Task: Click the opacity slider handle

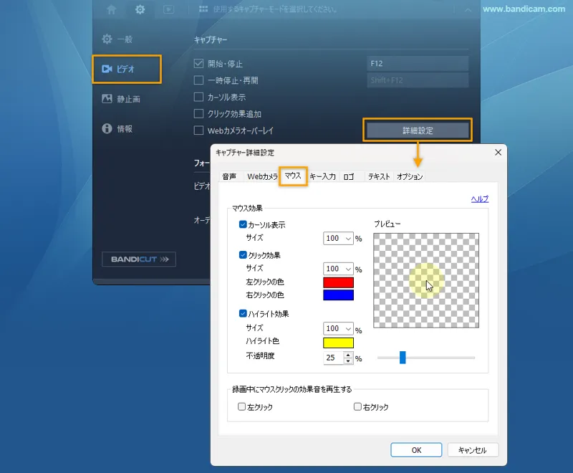Action: pyautogui.click(x=403, y=358)
